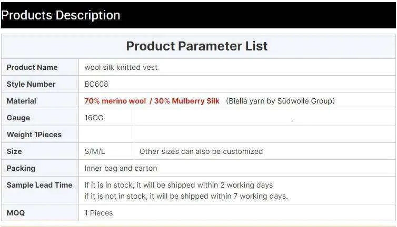This screenshot has height=227, width=397.
Task: Click Other sizes can also be customized text
Action: coord(201,151)
